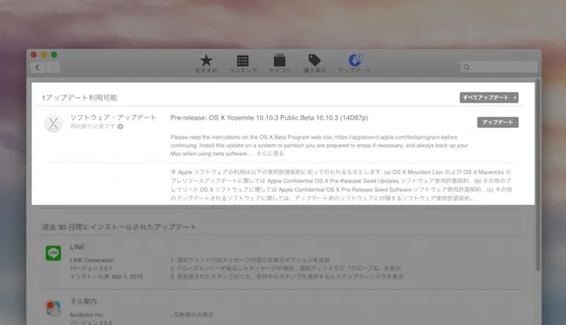
Task: Open the appleseed.apple.com/betaprogram link
Action: click(x=387, y=137)
